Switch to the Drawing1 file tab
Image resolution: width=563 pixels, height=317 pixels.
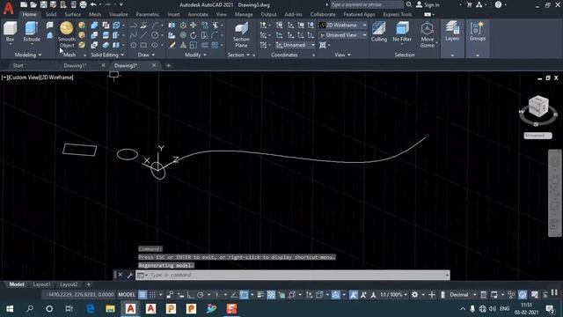(x=75, y=65)
